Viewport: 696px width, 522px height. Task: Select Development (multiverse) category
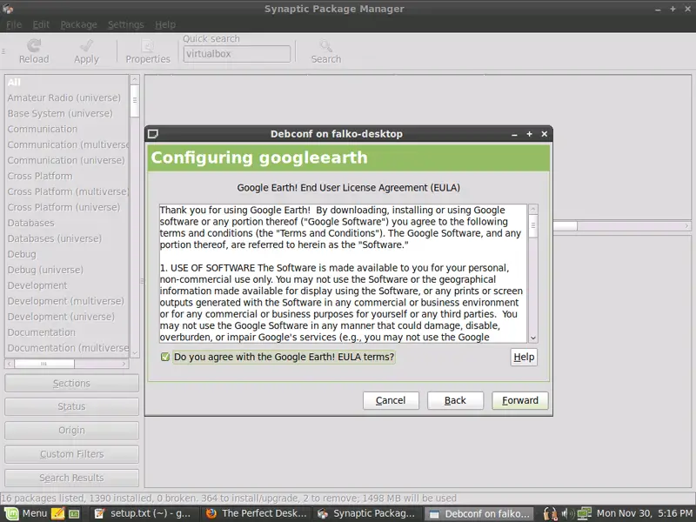(67, 301)
